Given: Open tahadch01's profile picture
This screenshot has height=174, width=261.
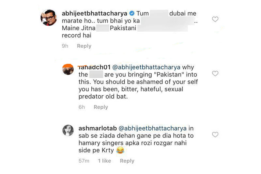Looking at the screenshot, I should click(68, 70).
